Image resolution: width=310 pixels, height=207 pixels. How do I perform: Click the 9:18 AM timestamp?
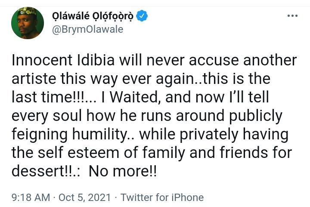point(31,198)
